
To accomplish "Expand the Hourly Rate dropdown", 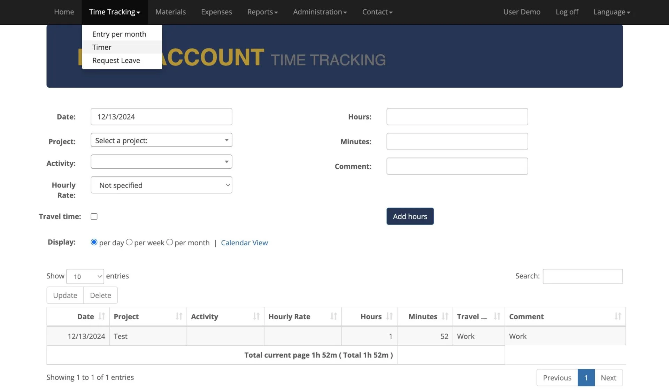I will pos(161,185).
